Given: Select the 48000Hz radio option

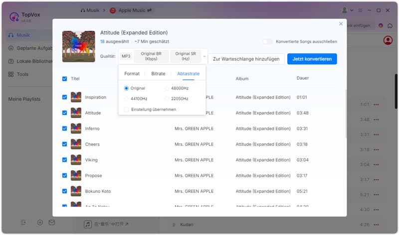Looking at the screenshot, I should 167,88.
